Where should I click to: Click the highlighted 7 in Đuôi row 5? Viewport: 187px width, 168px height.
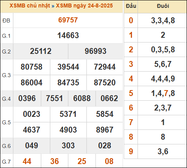point(166,93)
